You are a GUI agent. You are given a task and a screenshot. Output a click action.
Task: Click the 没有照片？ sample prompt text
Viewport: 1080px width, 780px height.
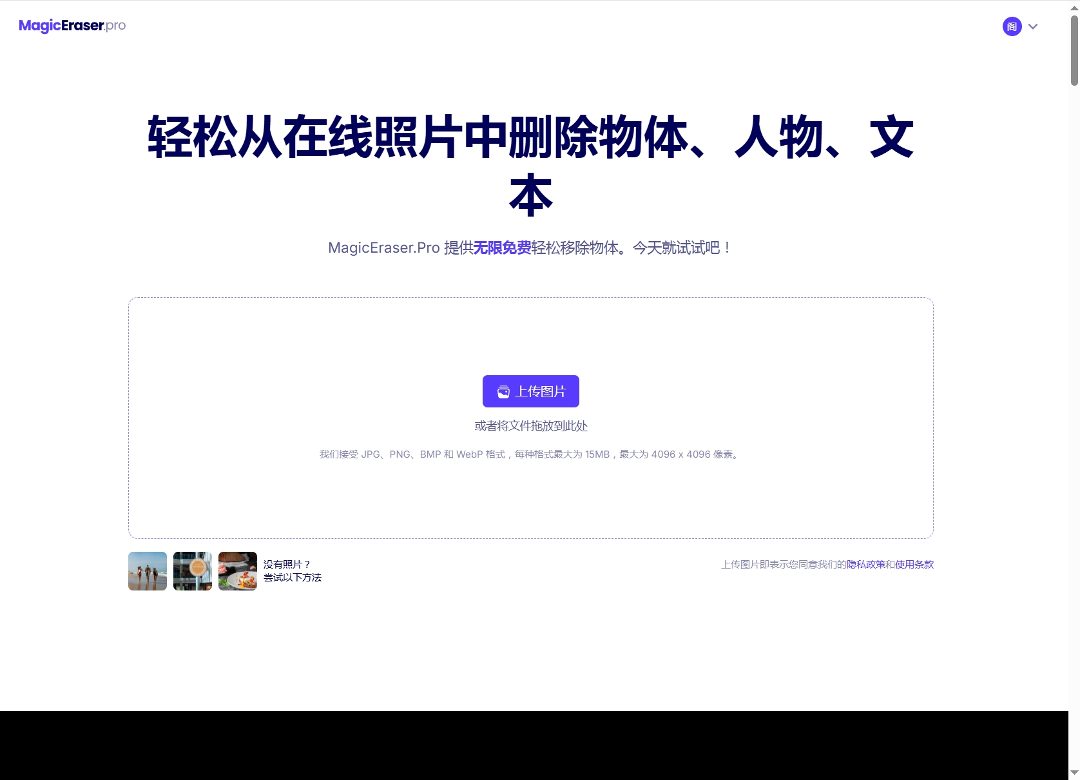coord(287,565)
